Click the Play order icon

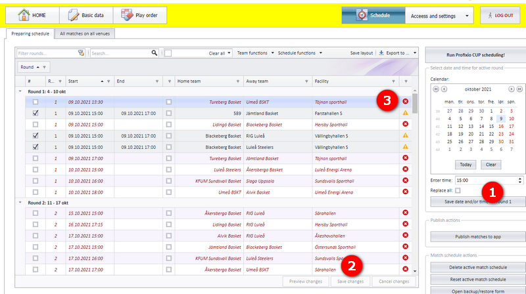point(127,15)
